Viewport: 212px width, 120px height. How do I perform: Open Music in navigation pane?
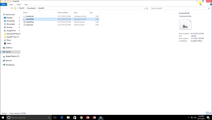coord(9,40)
